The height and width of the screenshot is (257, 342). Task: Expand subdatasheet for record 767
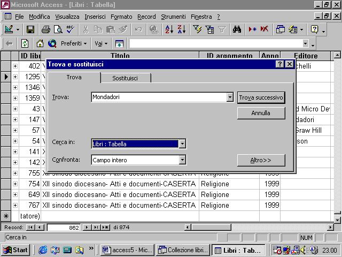pos(15,206)
